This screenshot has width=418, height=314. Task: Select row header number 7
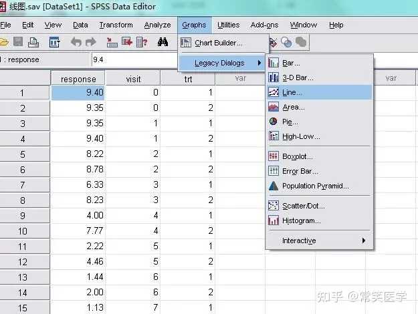[x=25, y=184]
